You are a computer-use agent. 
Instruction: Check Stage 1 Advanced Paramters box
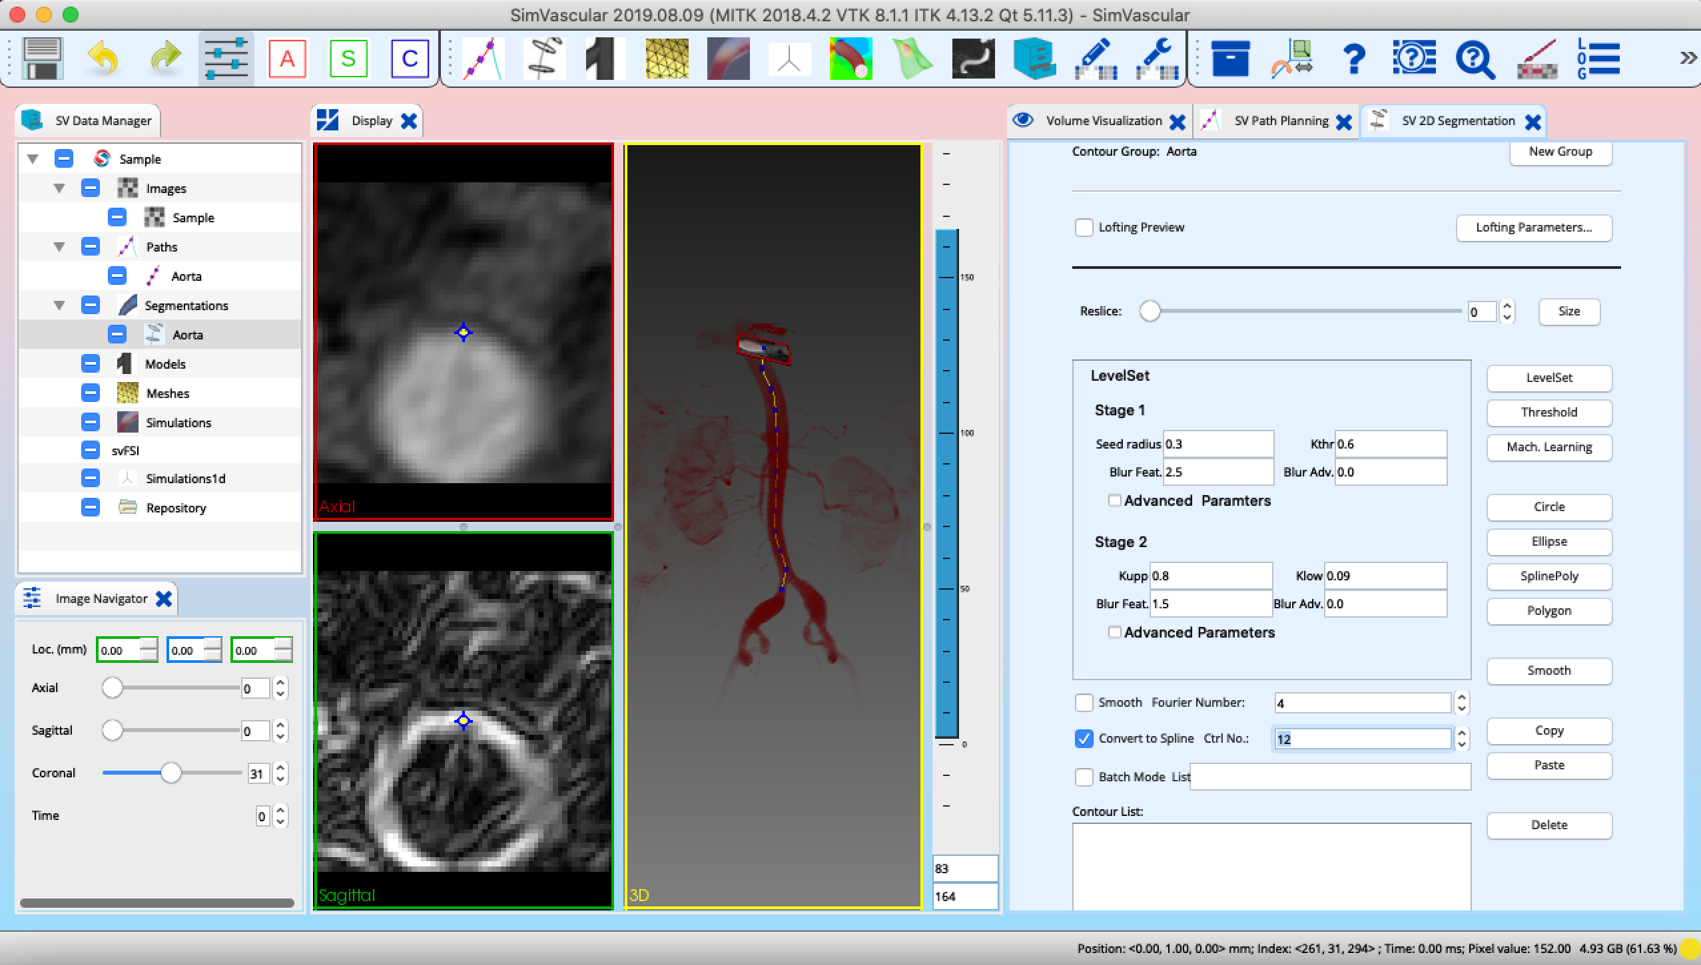point(1114,500)
